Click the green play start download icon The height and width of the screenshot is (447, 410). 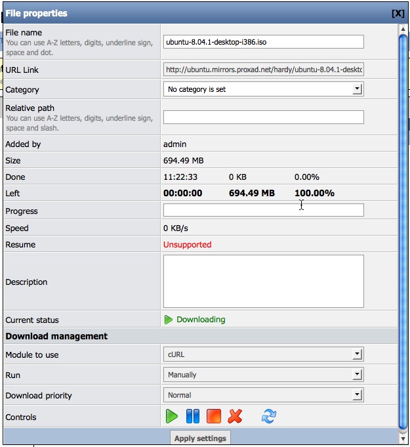[171, 417]
